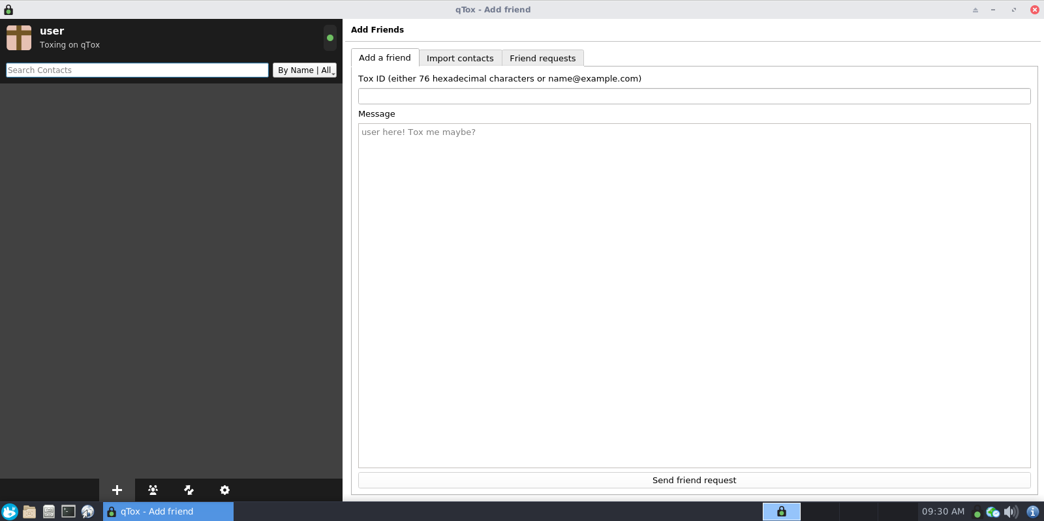Launch the web browser taskbar icon
Viewport: 1044px width, 521px height.
point(88,511)
